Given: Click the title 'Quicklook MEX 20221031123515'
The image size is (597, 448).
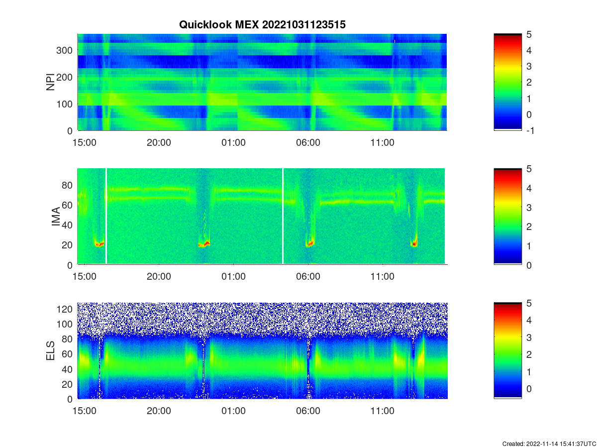Looking at the screenshot, I should pos(262,24).
